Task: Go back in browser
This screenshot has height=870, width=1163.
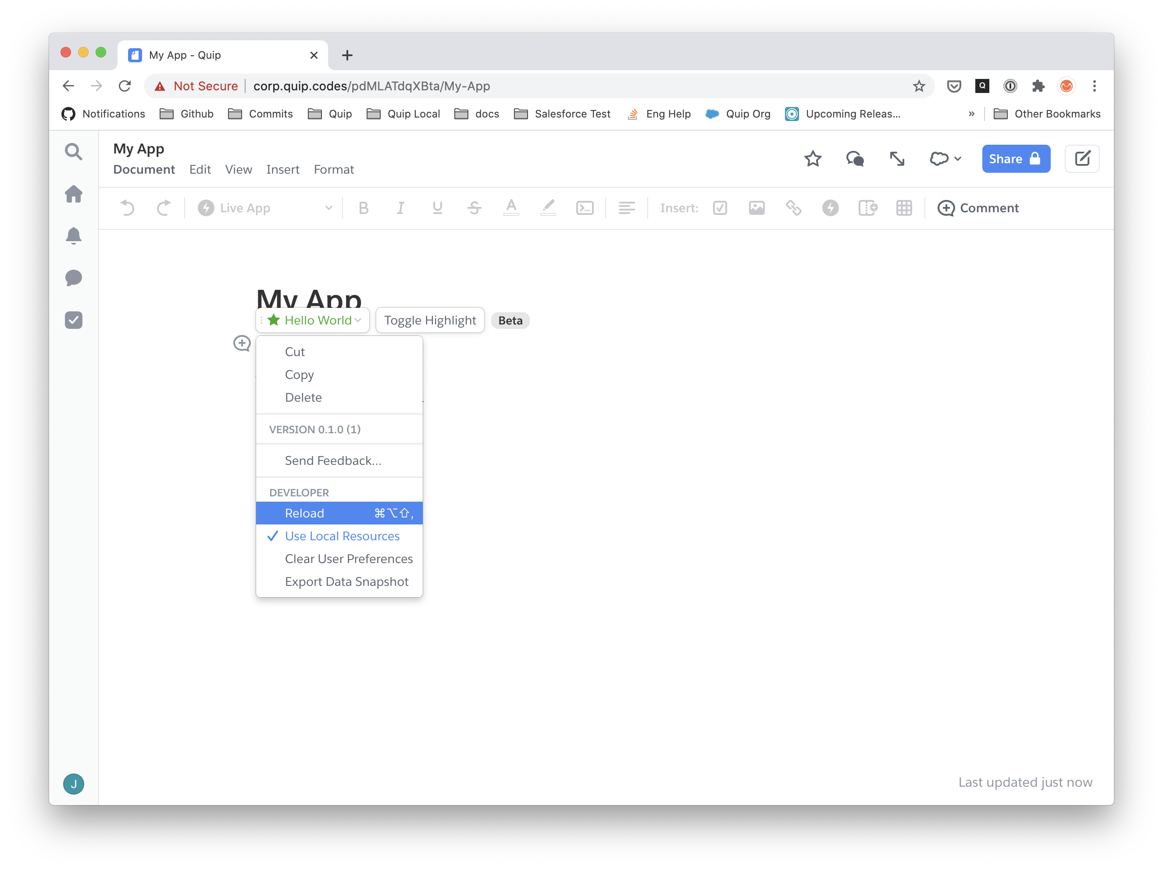Action: pyautogui.click(x=68, y=86)
